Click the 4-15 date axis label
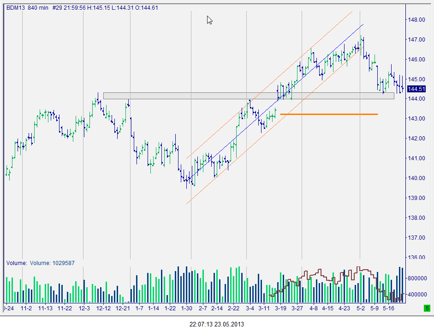 [x=328, y=308]
